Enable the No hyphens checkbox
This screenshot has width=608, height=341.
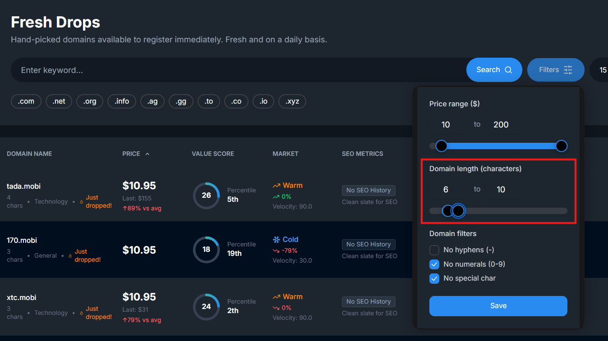pyautogui.click(x=434, y=250)
